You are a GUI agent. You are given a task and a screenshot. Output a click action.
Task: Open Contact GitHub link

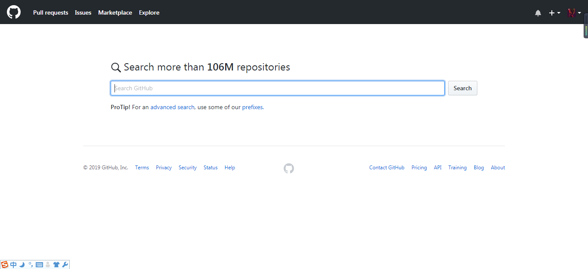[x=387, y=168]
